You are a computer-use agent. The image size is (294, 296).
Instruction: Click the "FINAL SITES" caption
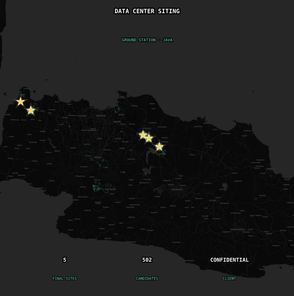(65, 279)
